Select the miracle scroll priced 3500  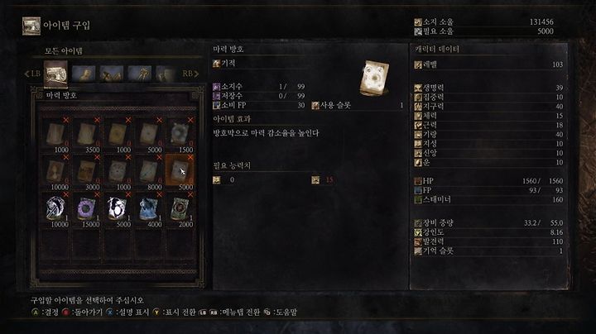86,135
